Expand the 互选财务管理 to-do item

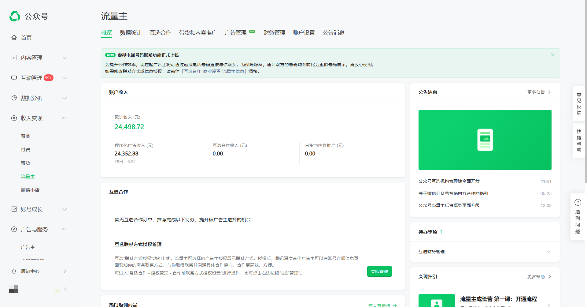click(x=548, y=252)
